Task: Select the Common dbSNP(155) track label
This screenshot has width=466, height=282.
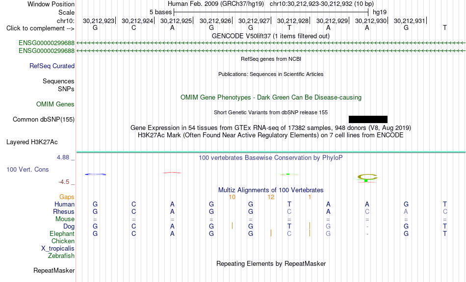Action: [x=43, y=120]
